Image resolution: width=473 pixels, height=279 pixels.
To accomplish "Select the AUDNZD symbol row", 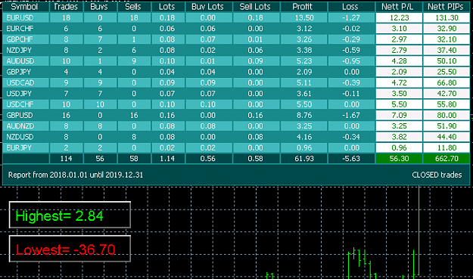I will click(x=236, y=126).
